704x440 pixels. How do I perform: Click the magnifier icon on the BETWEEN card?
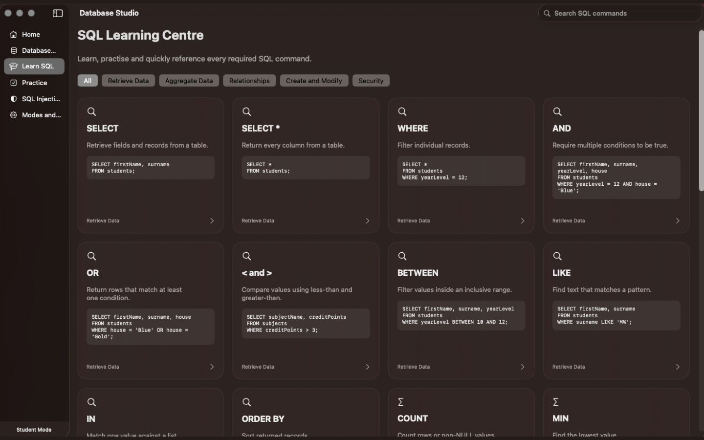pos(402,256)
